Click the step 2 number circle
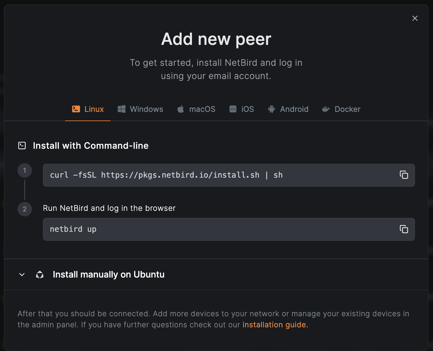Image resolution: width=433 pixels, height=351 pixels. pyautogui.click(x=25, y=209)
